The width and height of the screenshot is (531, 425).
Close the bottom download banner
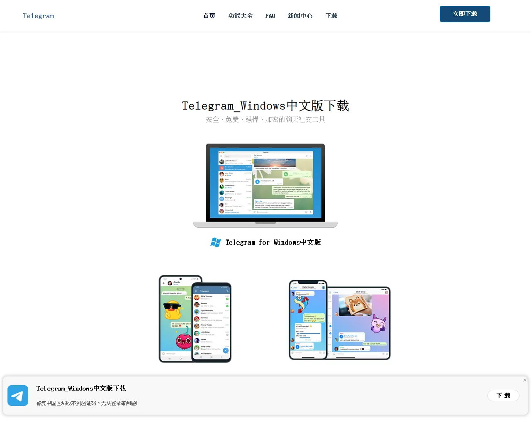click(525, 380)
